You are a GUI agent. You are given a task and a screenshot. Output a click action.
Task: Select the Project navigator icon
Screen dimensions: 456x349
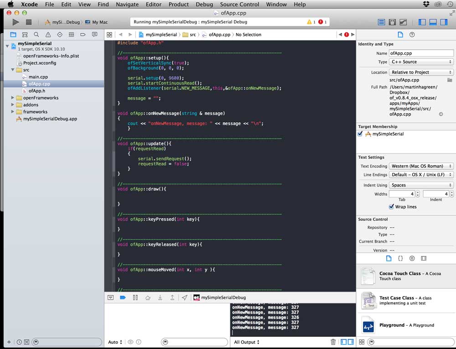click(x=13, y=35)
